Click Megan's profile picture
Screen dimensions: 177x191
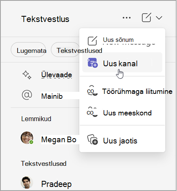pyautogui.click(x=27, y=138)
